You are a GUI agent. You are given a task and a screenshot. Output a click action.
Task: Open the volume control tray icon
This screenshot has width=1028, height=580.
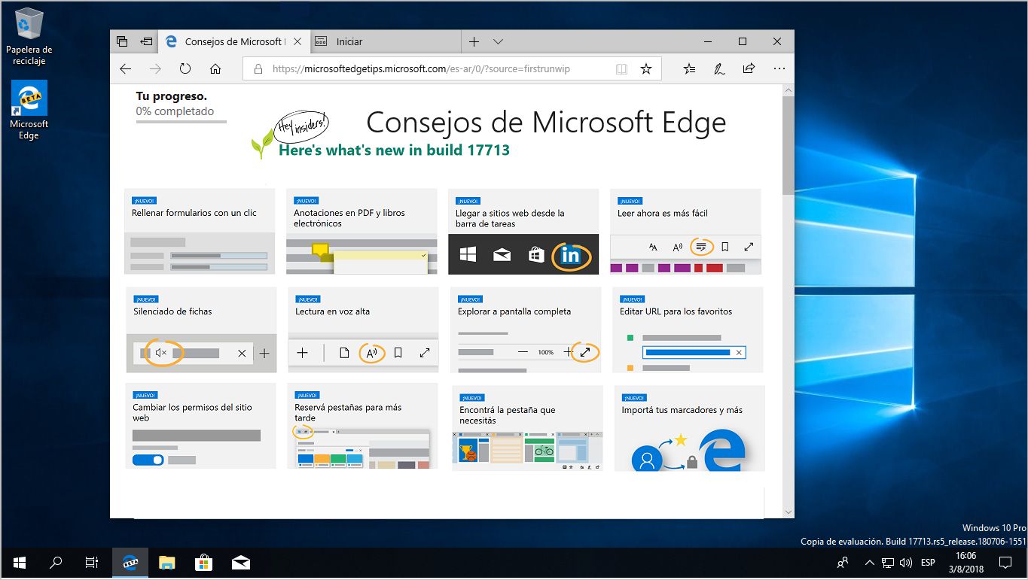906,563
